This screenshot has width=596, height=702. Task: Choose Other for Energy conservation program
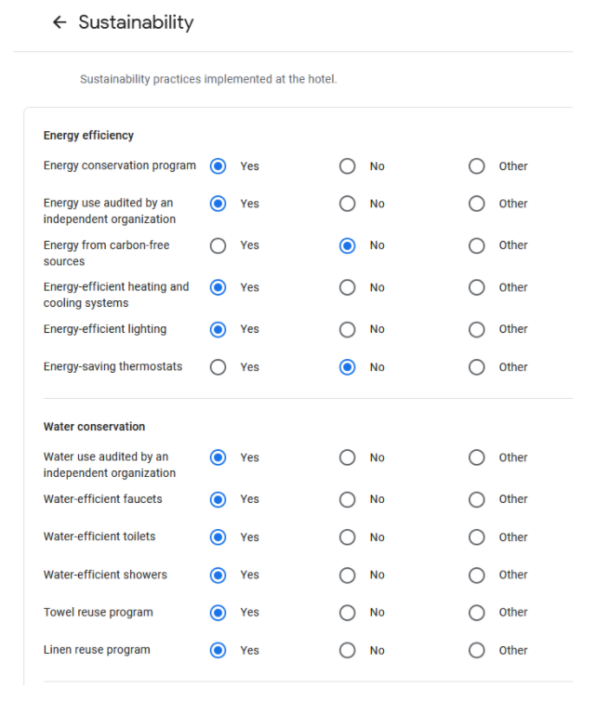point(476,166)
